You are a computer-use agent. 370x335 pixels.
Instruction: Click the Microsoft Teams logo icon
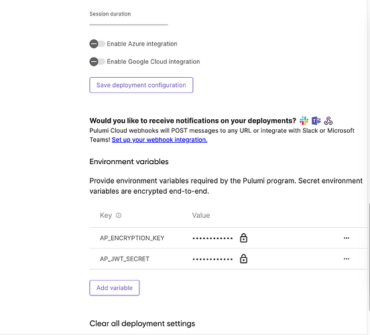(316, 121)
